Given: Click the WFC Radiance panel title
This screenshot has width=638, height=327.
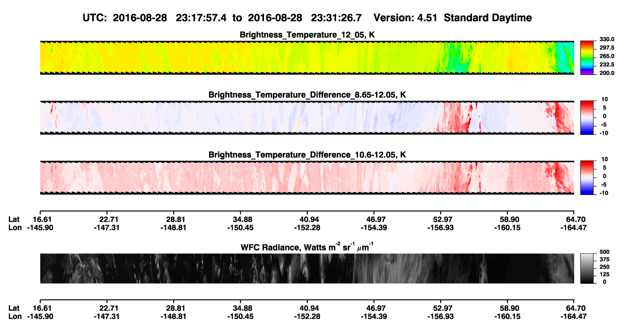Looking at the screenshot, I should pos(307,247).
